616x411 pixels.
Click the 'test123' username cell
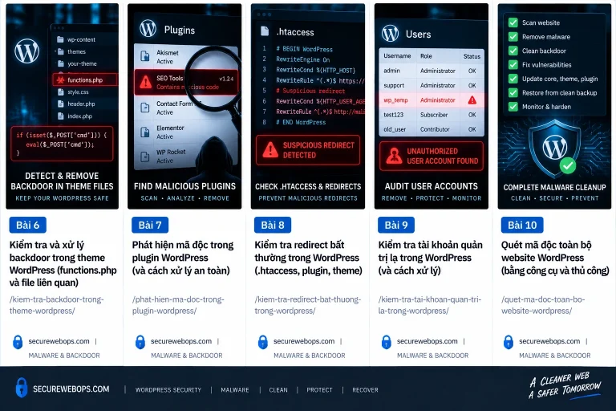394,115
